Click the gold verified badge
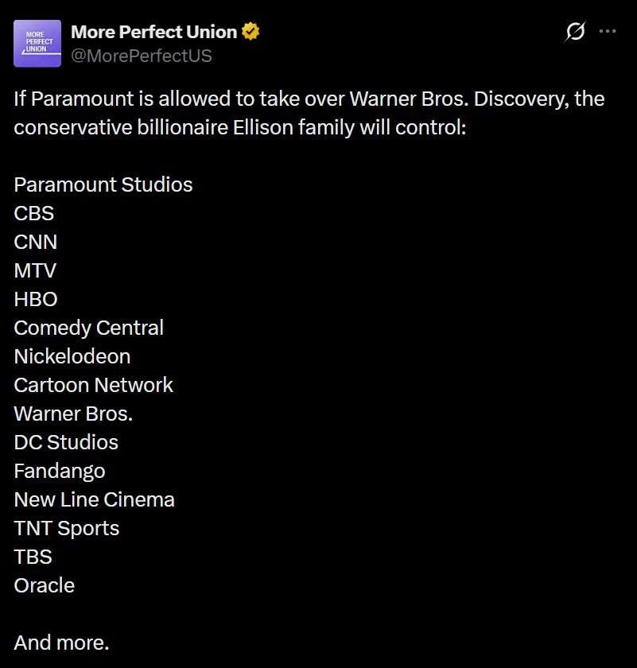637x668 pixels. tap(251, 33)
